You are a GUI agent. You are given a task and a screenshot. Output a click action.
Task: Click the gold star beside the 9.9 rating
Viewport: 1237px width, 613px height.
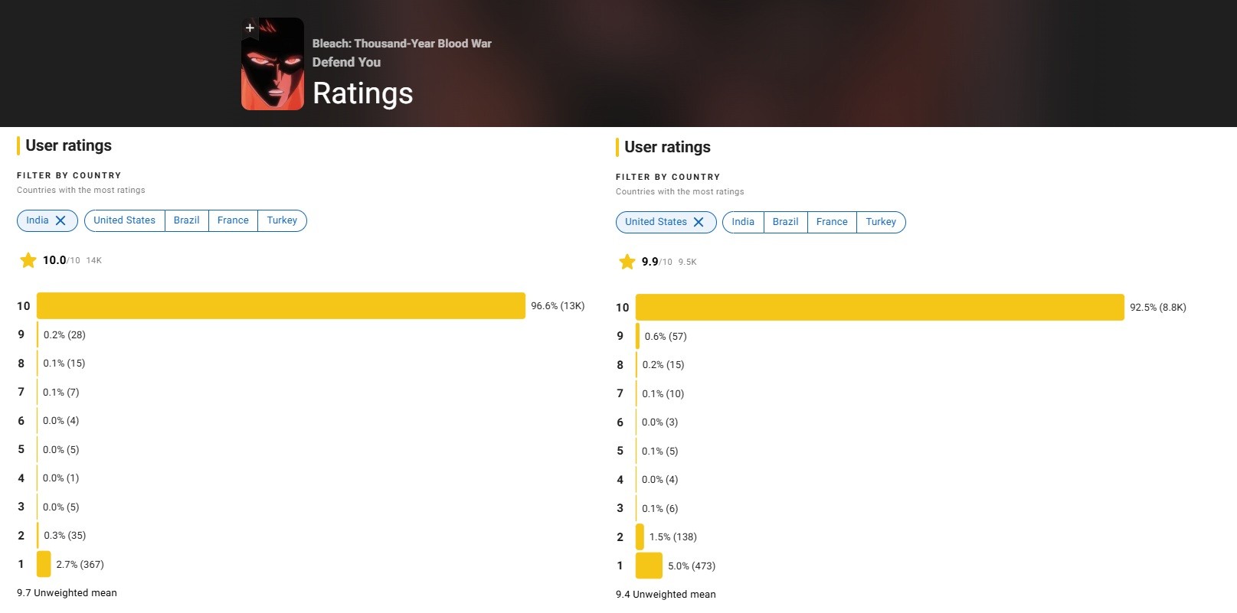[x=627, y=262]
